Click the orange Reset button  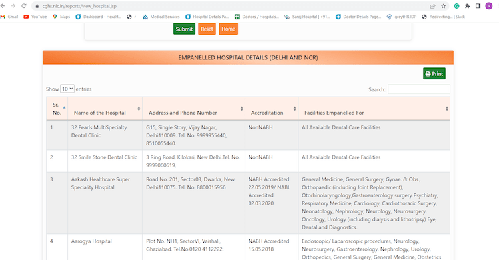pyautogui.click(x=207, y=29)
